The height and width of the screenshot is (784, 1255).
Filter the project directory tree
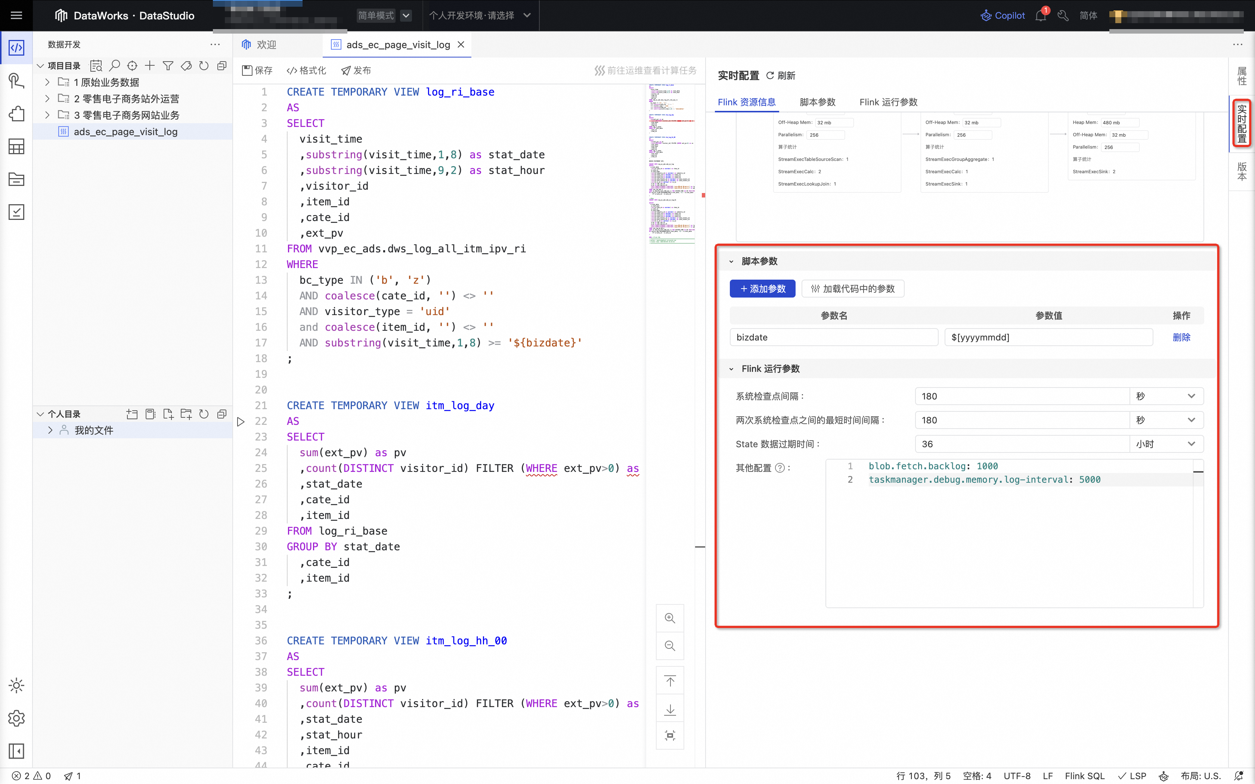pyautogui.click(x=168, y=66)
